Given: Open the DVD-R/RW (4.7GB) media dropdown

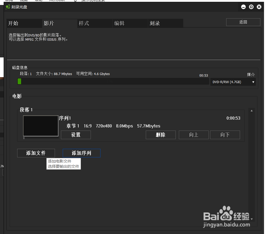Looking at the screenshot, I should [233, 82].
